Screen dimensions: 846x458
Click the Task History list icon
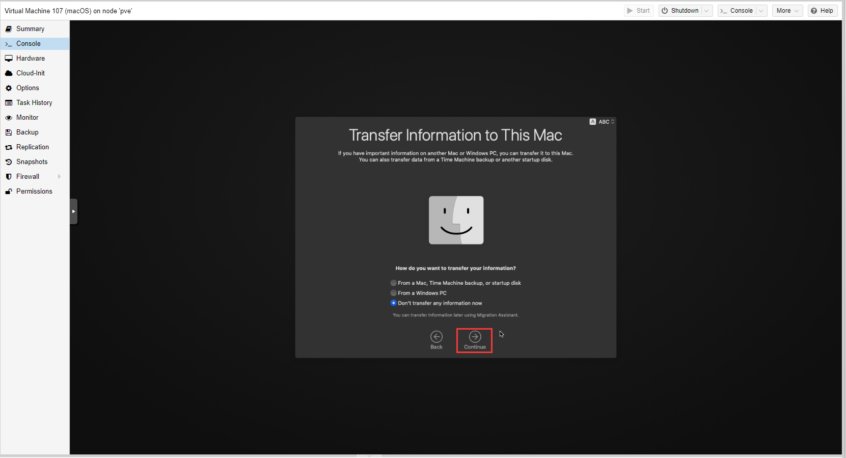[x=9, y=103]
